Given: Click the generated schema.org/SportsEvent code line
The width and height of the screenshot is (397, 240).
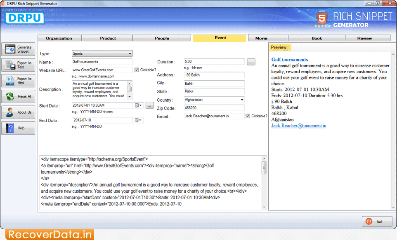Looking at the screenshot, I should click(95, 159).
